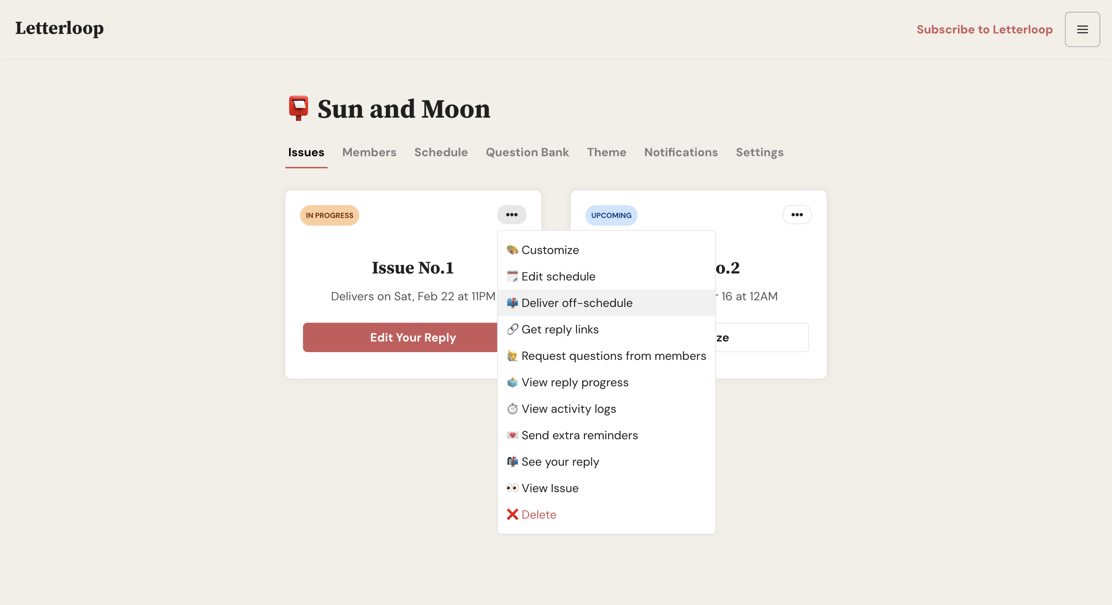Select Request questions from members
Screen dimensions: 1112x605
[x=613, y=356]
